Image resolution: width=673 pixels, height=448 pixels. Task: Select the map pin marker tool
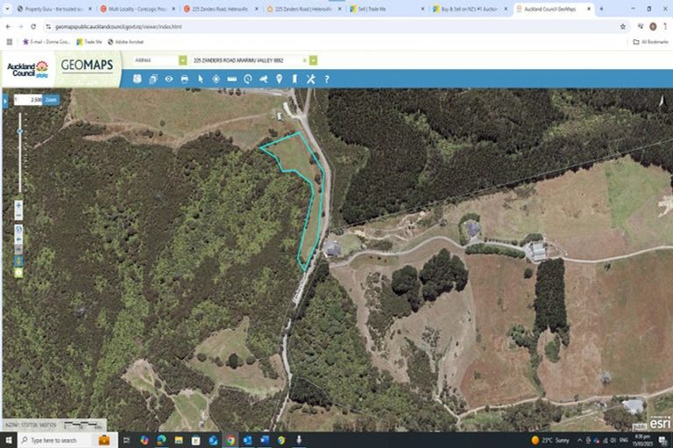tap(279, 79)
